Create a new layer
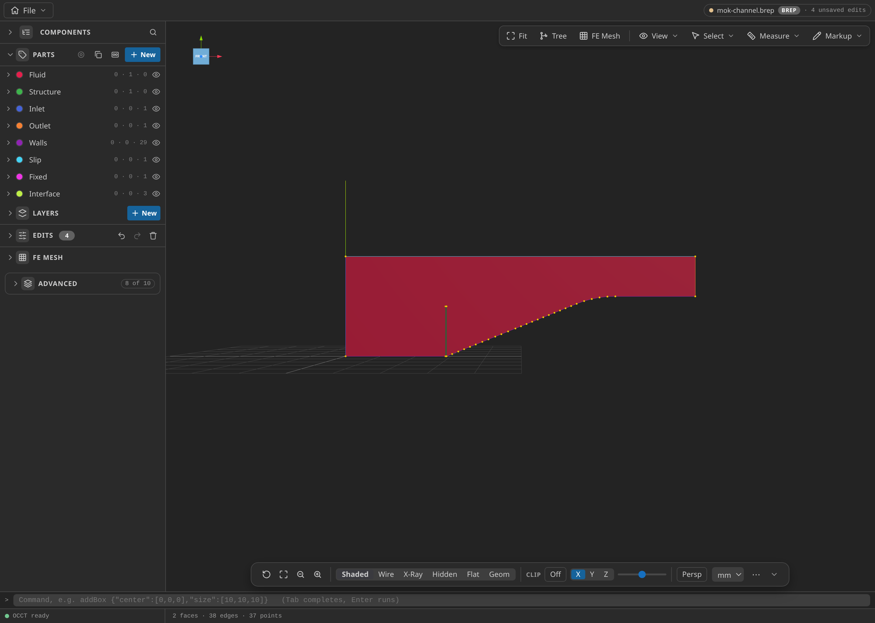This screenshot has height=623, width=875. pos(144,213)
